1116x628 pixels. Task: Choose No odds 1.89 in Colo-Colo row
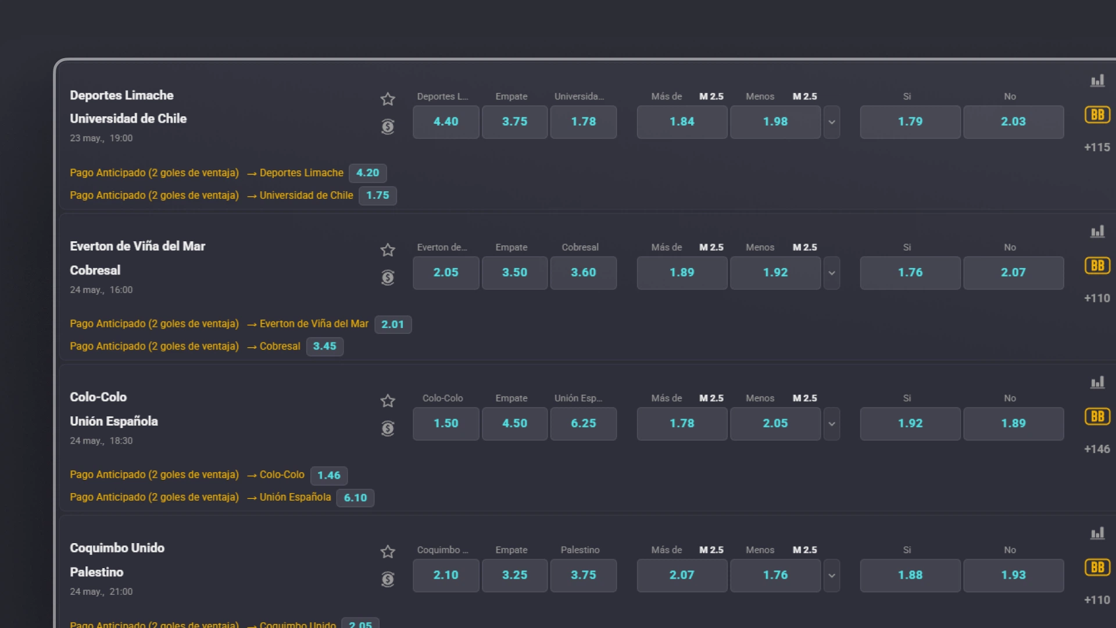click(x=1014, y=424)
